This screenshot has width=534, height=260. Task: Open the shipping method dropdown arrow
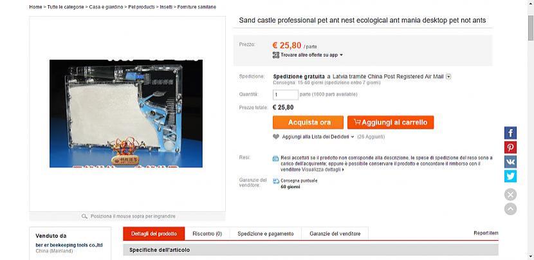(x=448, y=77)
